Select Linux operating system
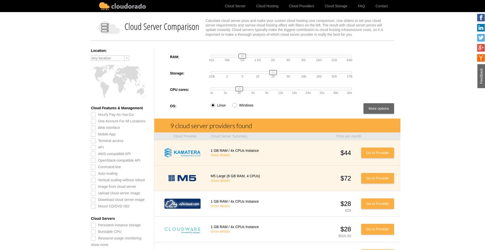The height and width of the screenshot is (250, 485). [x=213, y=105]
